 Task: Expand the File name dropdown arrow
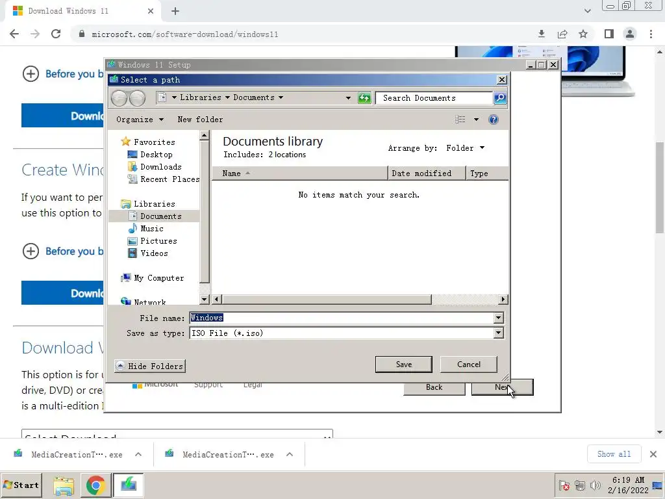[x=499, y=318]
